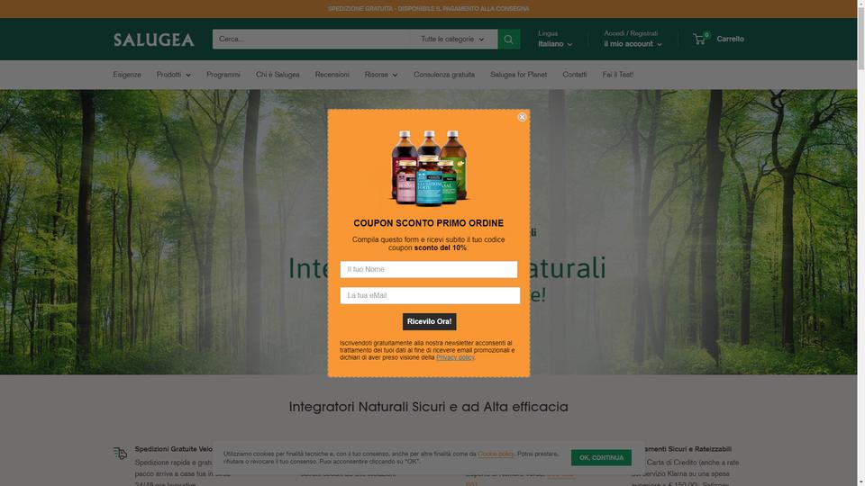Expand the Italiano language selector

point(556,44)
